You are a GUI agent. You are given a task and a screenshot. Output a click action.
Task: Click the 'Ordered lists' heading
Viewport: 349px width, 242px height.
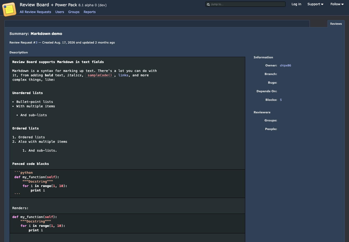click(x=25, y=128)
